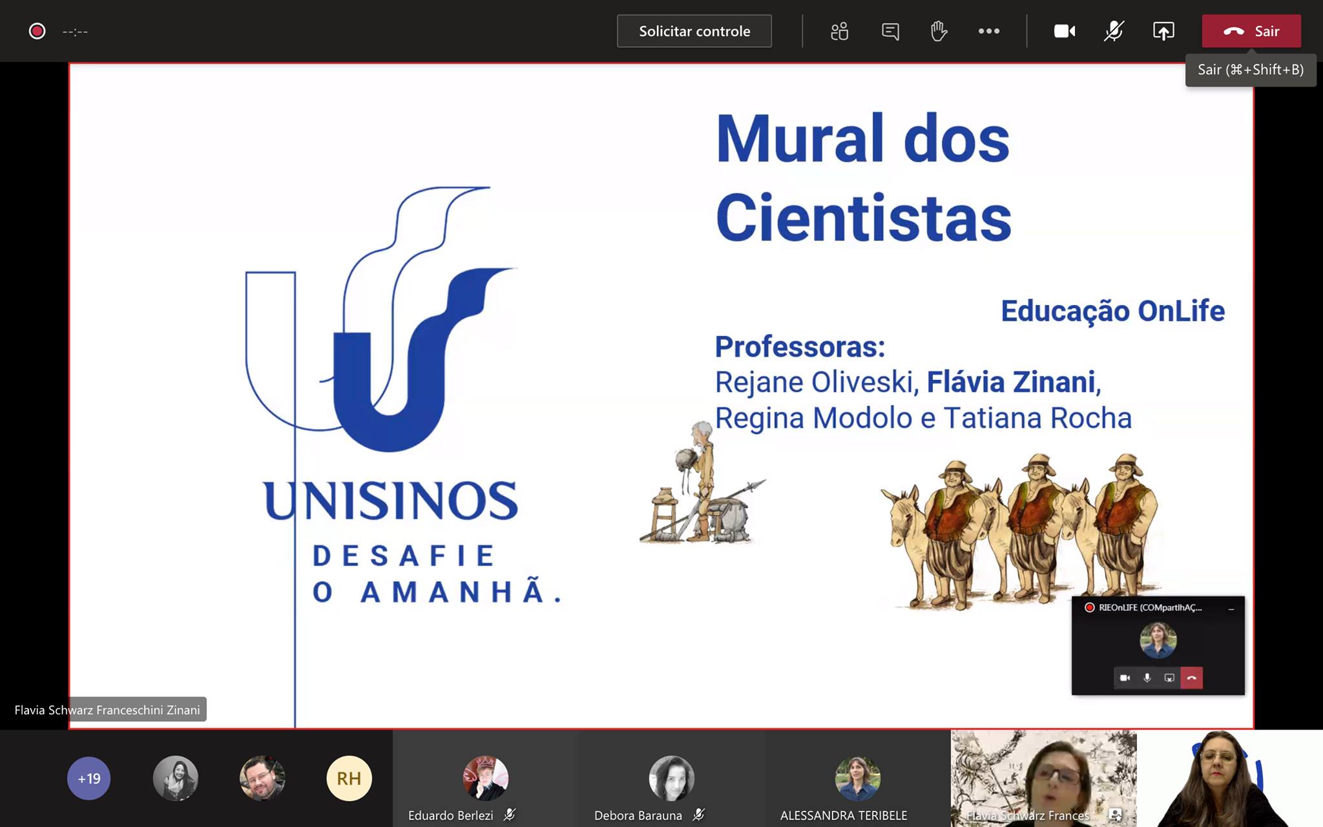The image size is (1323, 827).
Task: Toggle camera in the RIEOnLIFE mini window
Action: 1125,678
